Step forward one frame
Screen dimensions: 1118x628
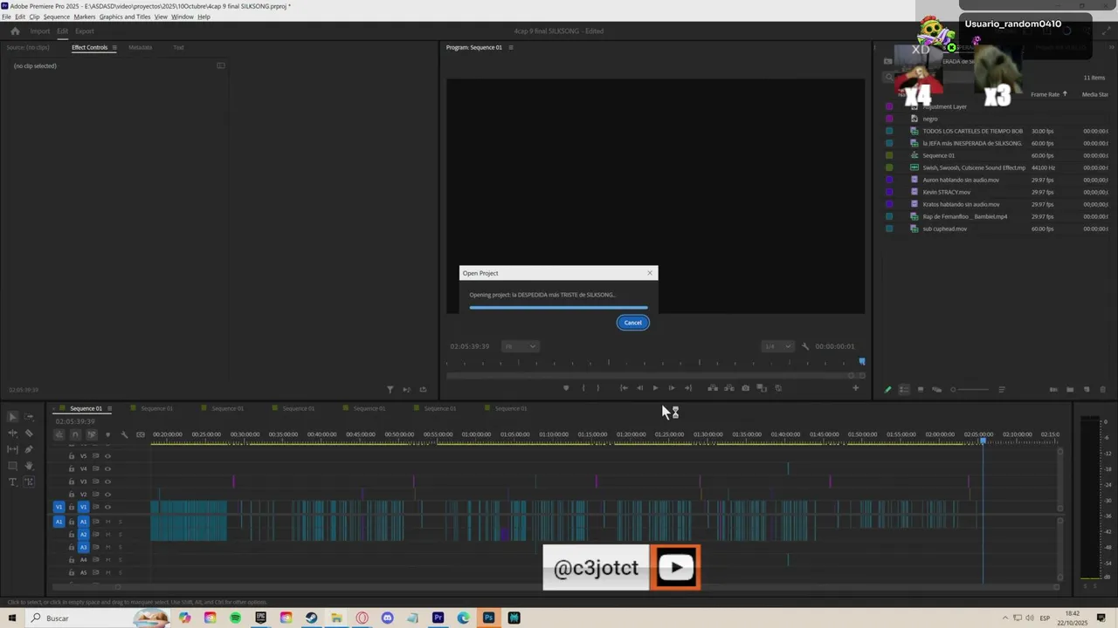click(671, 388)
